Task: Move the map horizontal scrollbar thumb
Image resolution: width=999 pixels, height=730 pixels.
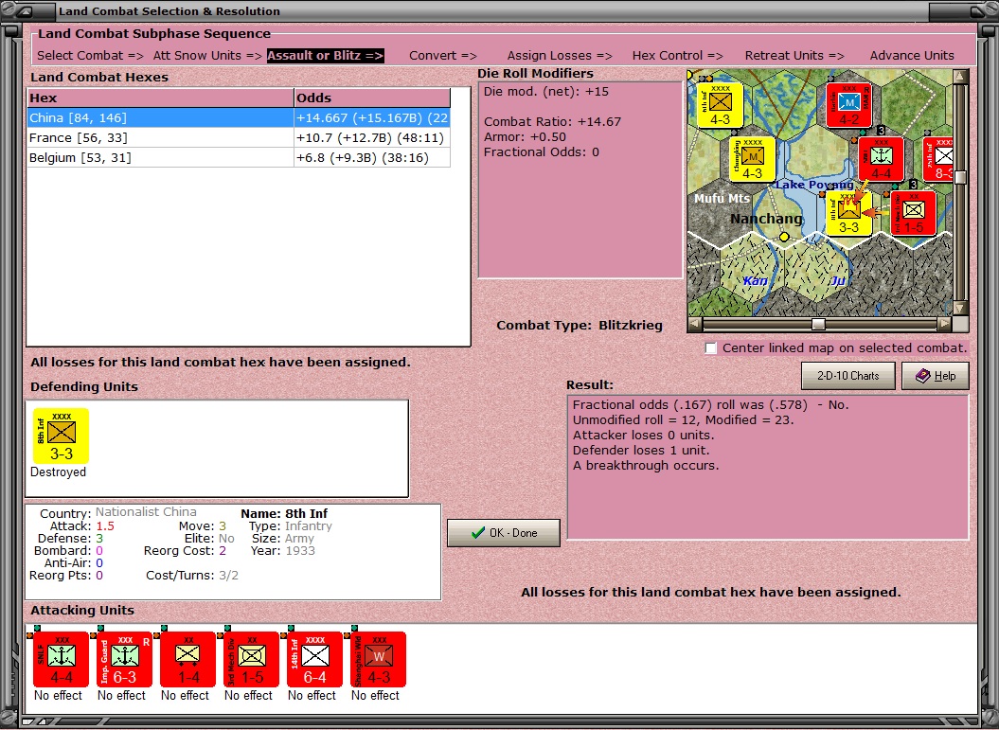Action: (819, 324)
